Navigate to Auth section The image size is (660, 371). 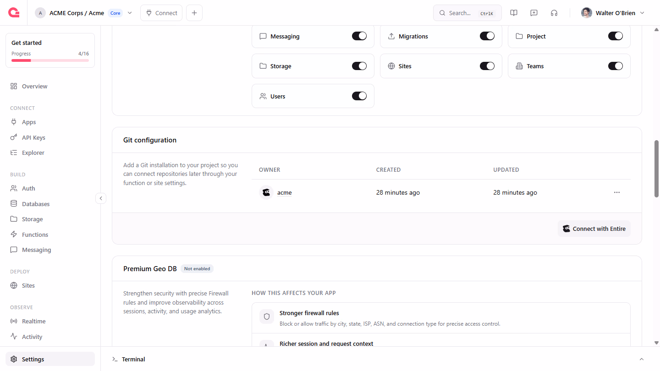pyautogui.click(x=50, y=188)
